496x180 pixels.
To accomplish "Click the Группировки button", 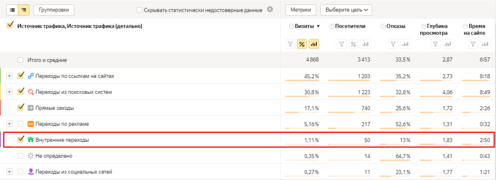I will (54, 10).
